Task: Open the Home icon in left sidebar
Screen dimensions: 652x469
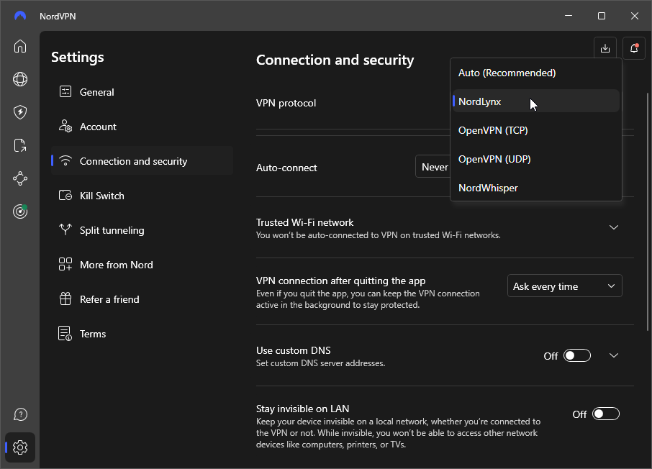Action: tap(20, 46)
